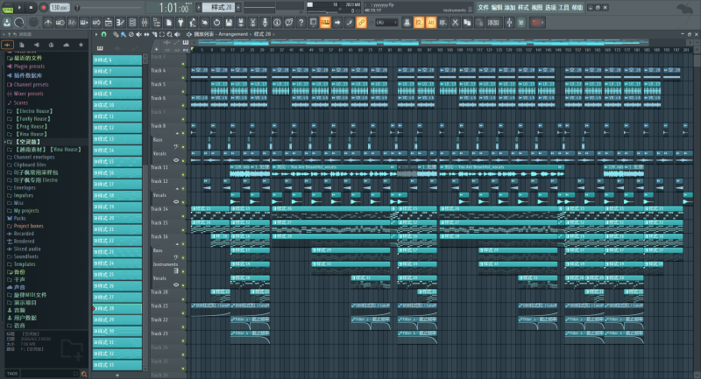The image size is (701, 379).
Task: Click the orange link icon in the toolbar
Action: [361, 21]
